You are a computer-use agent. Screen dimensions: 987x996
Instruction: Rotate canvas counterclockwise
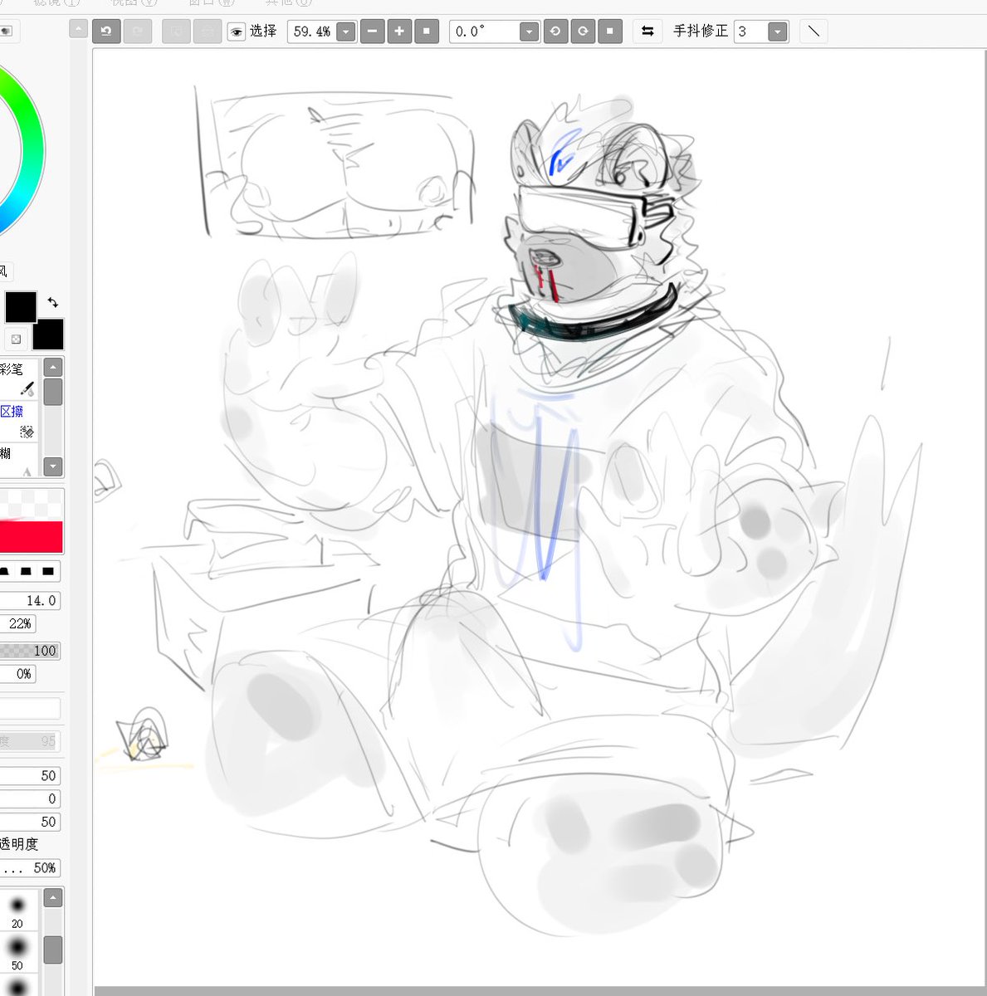pyautogui.click(x=555, y=32)
